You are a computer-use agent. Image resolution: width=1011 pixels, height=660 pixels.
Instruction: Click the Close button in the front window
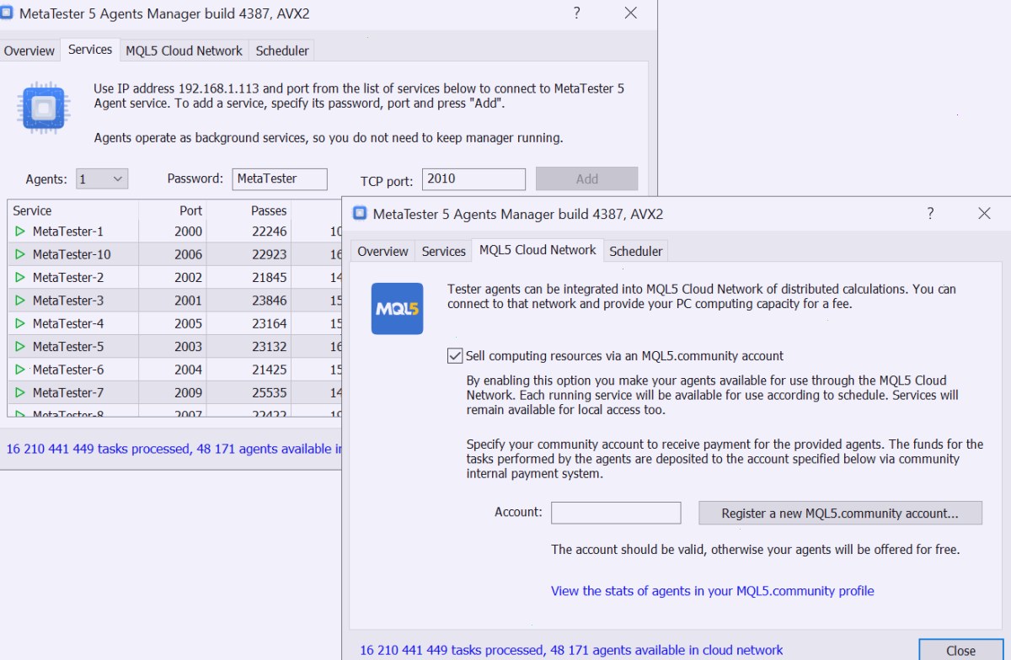tap(960, 650)
